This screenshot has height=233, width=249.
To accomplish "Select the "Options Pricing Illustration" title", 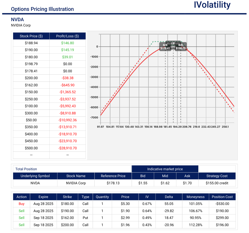I will pyautogui.click(x=43, y=9).
